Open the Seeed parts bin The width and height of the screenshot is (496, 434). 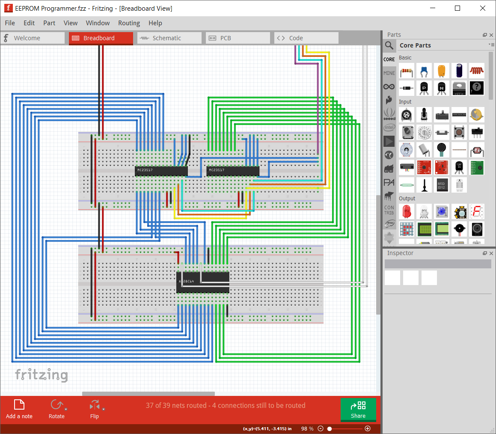click(x=389, y=114)
